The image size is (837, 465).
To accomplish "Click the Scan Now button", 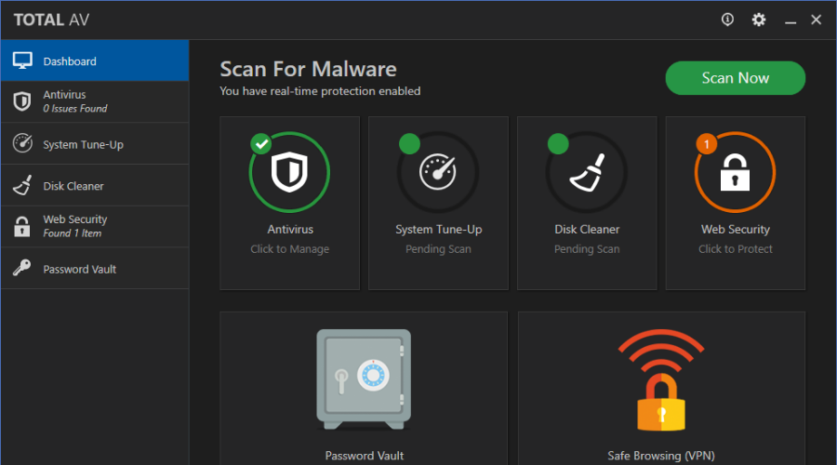I will (x=735, y=78).
